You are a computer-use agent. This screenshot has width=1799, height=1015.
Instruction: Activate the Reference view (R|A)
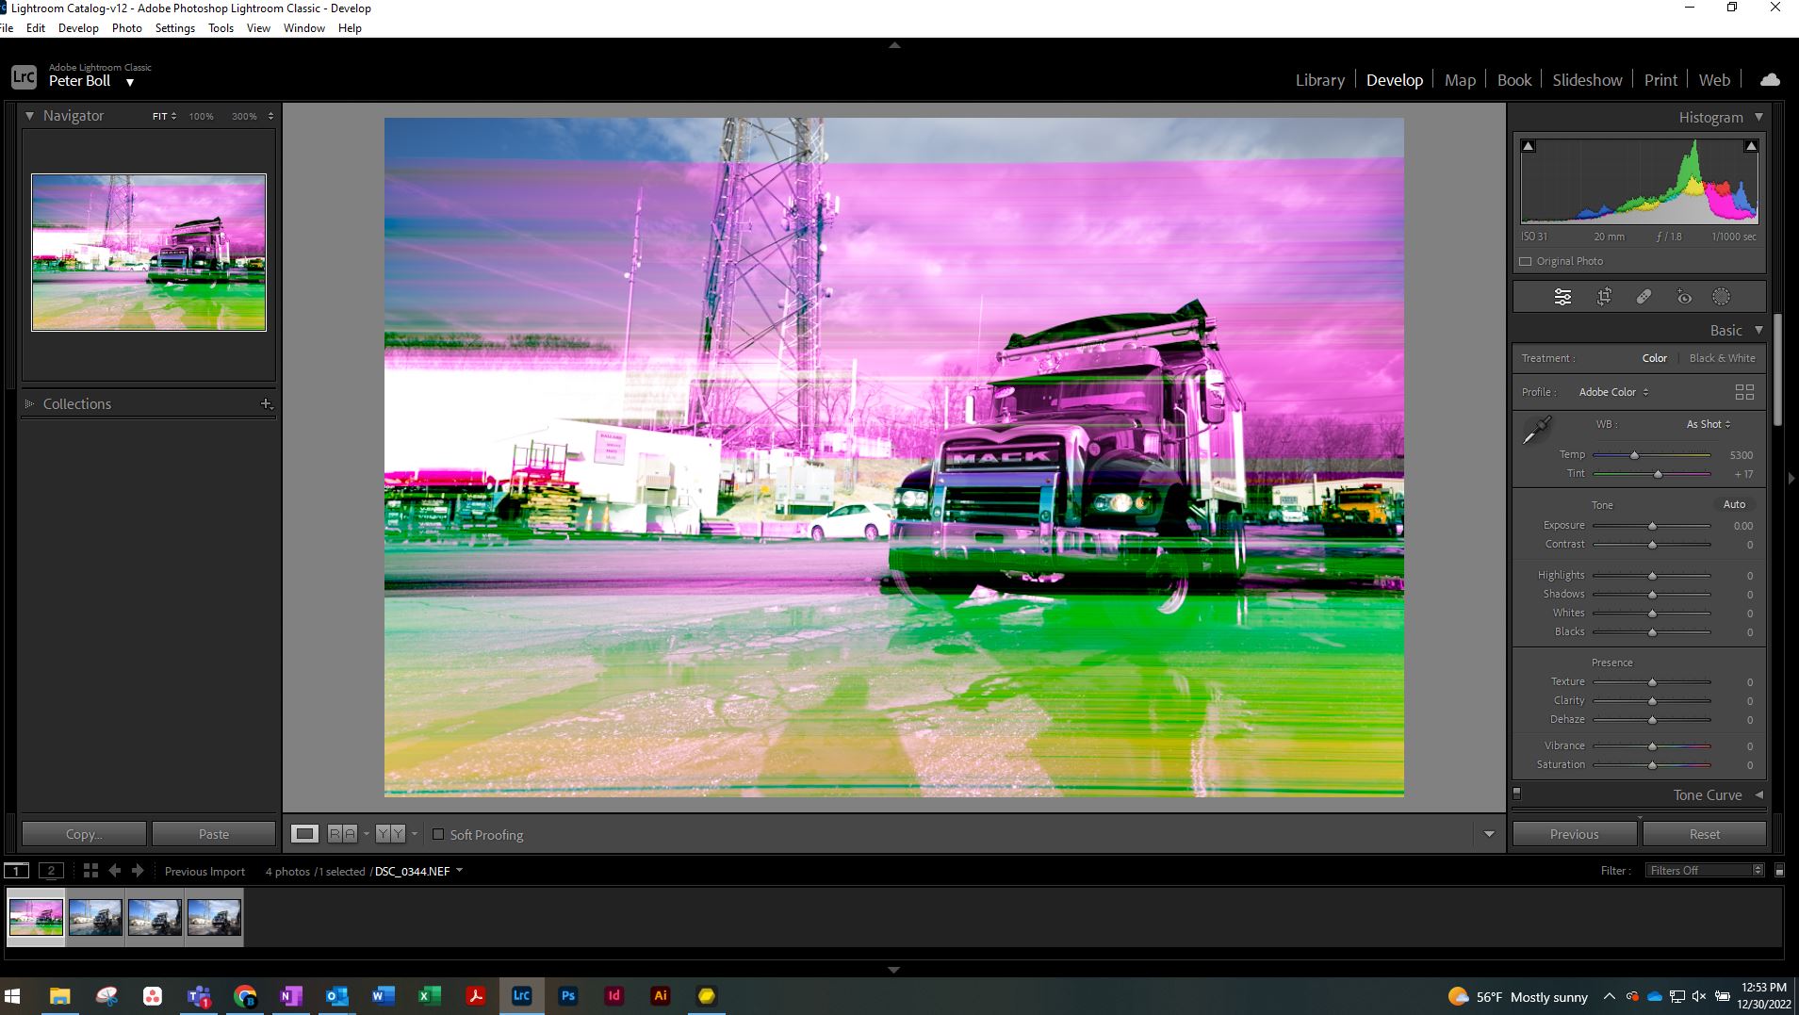pos(342,833)
